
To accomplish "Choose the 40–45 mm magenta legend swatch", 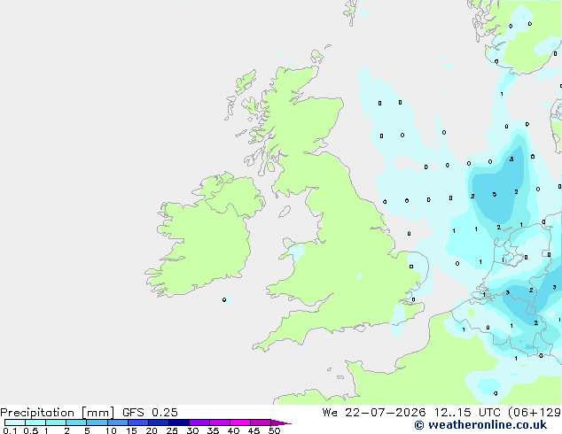I will click(240, 422).
